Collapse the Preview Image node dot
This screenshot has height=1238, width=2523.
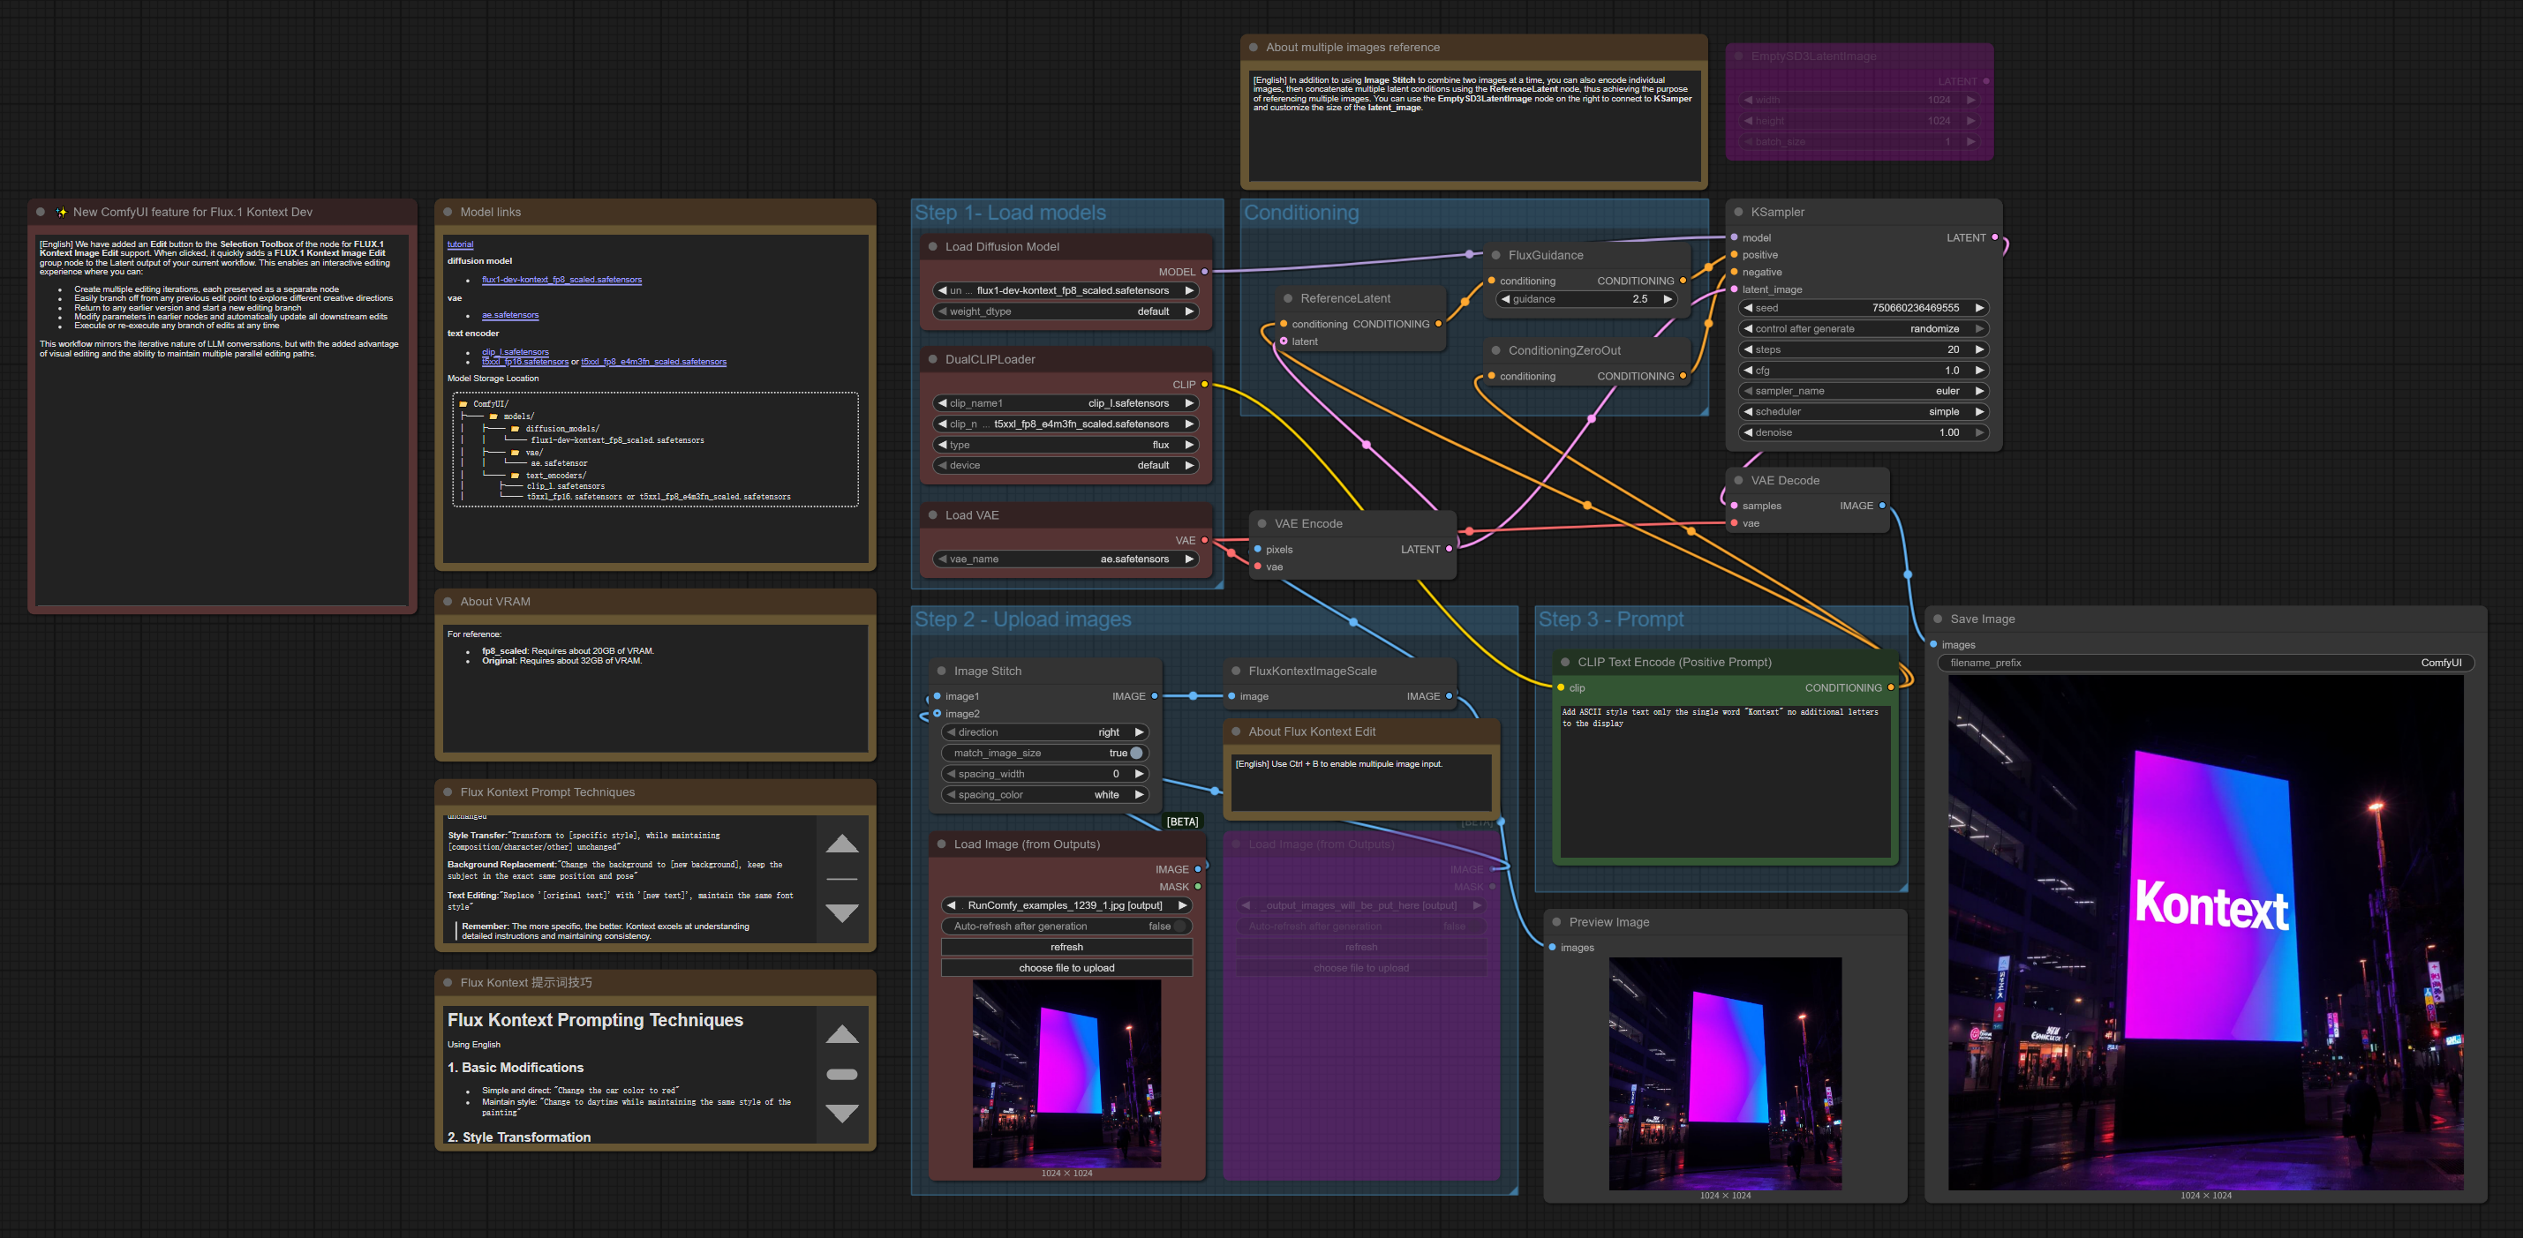tap(1557, 922)
